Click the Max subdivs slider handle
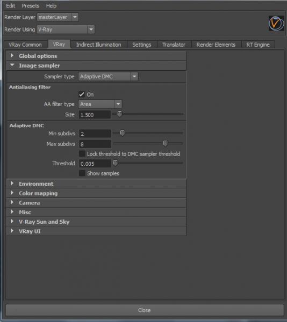Image resolution: width=287 pixels, height=322 pixels. 166,143
